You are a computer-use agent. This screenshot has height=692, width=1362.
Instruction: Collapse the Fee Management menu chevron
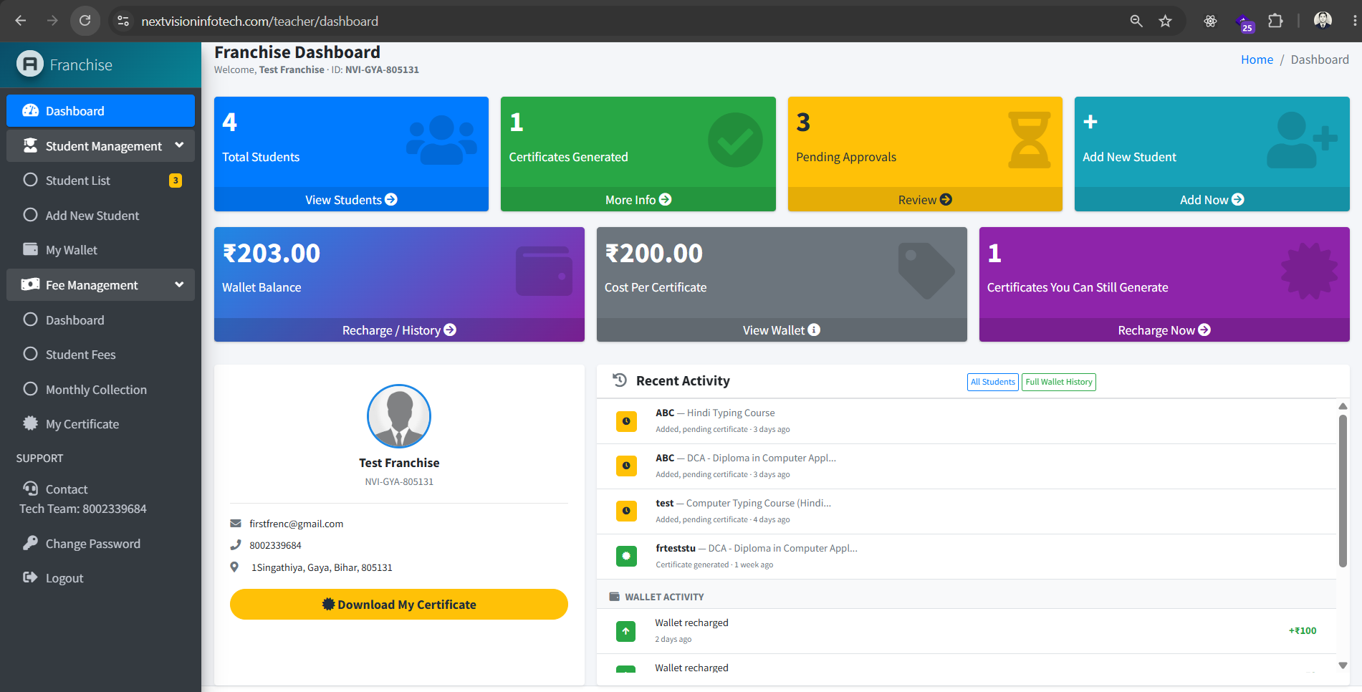[x=179, y=284]
